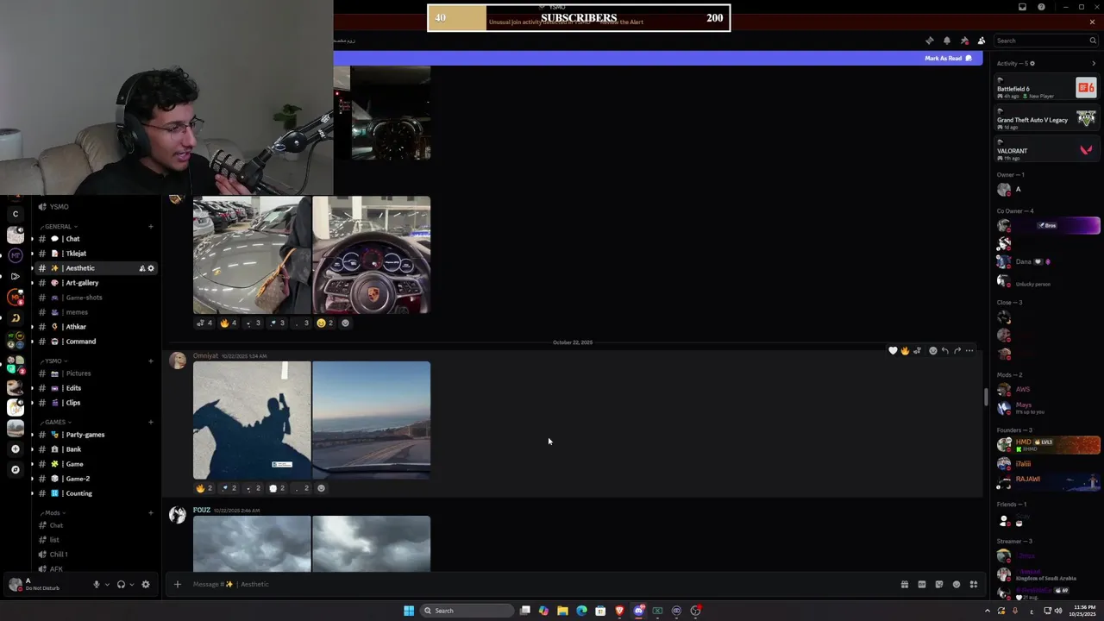Open Aesthetic channel settings gear

point(151,268)
